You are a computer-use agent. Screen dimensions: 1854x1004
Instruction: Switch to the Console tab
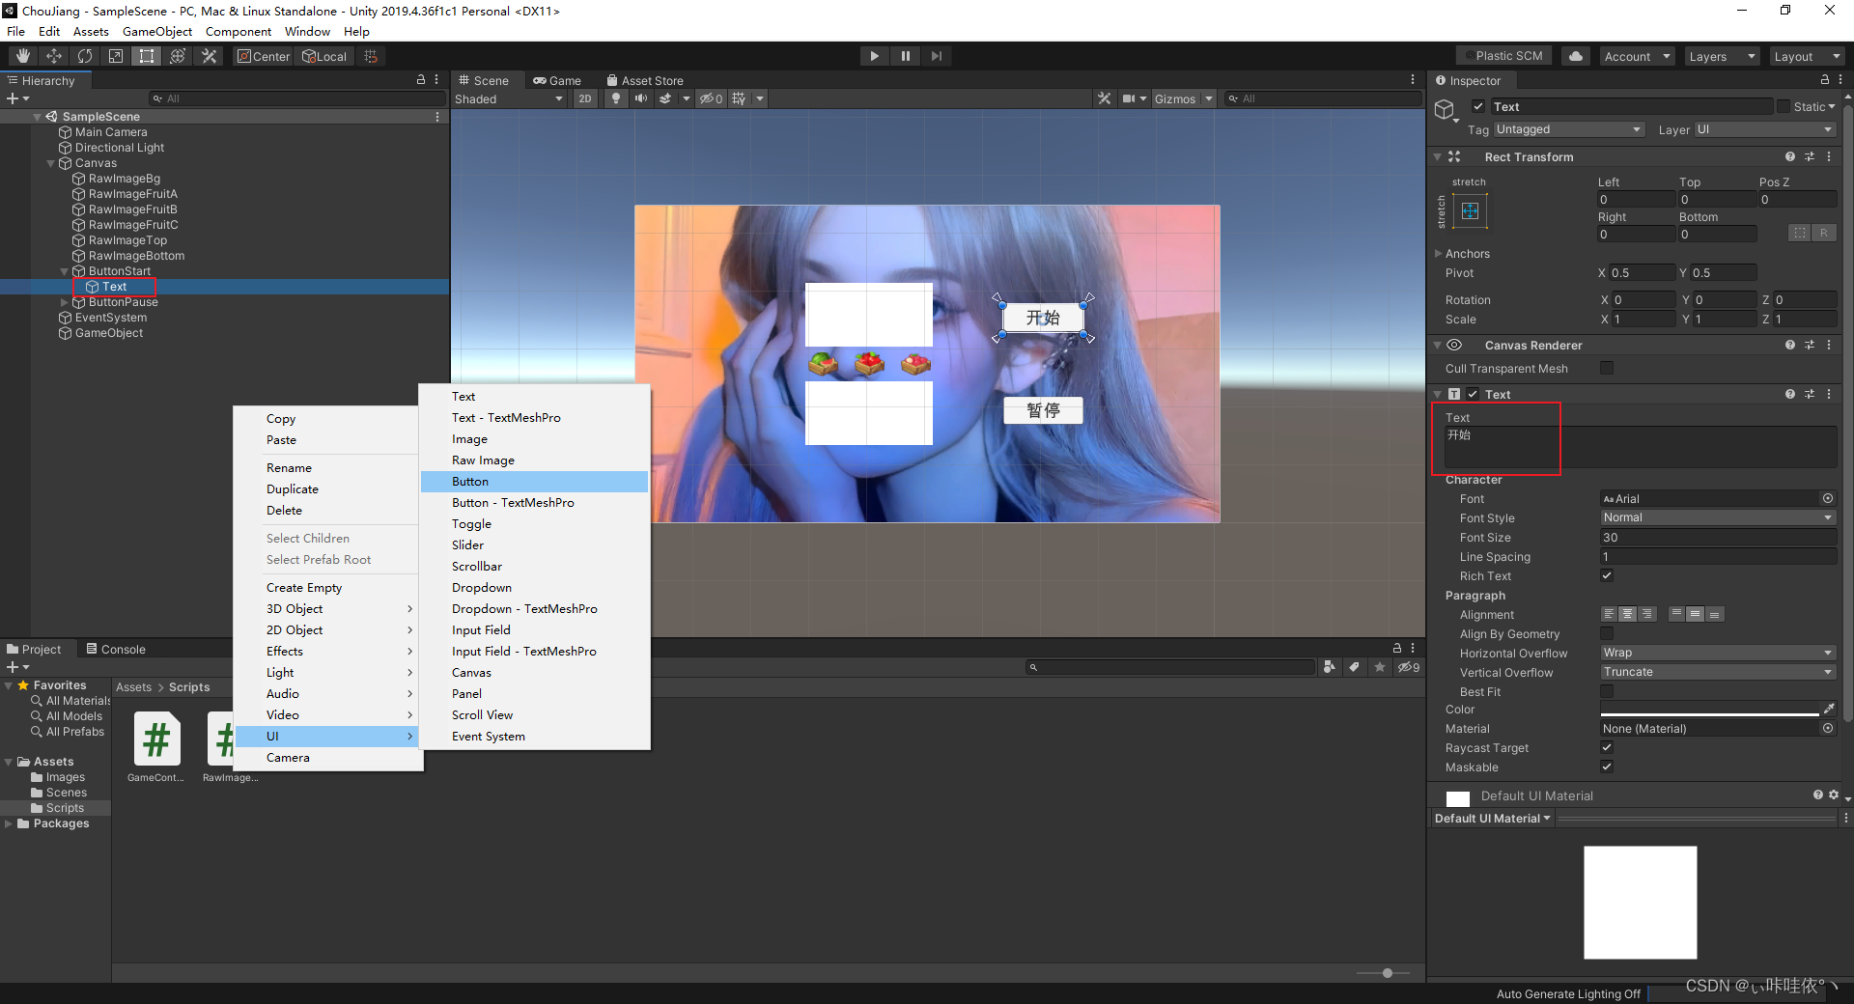[116, 649]
